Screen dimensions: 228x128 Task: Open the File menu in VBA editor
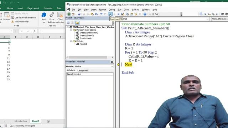[x=73, y=10]
